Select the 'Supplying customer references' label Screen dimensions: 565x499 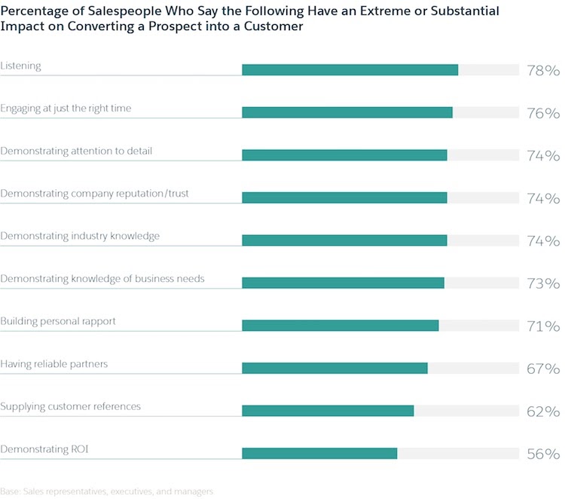[70, 406]
